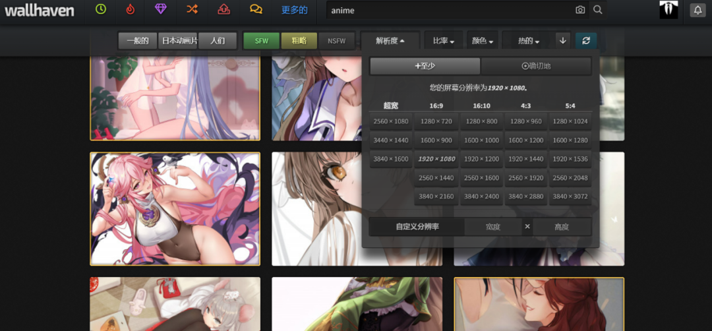Toggle the NSFW purity filter
Viewport: 712px width, 331px height.
tap(336, 41)
